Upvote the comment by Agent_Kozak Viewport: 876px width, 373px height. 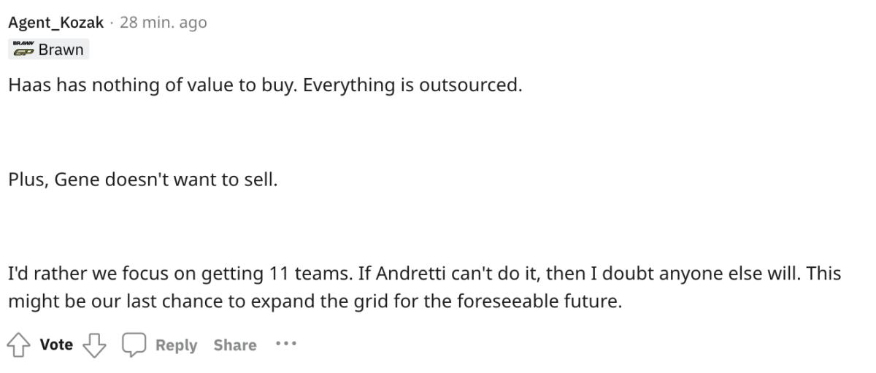pyautogui.click(x=19, y=344)
